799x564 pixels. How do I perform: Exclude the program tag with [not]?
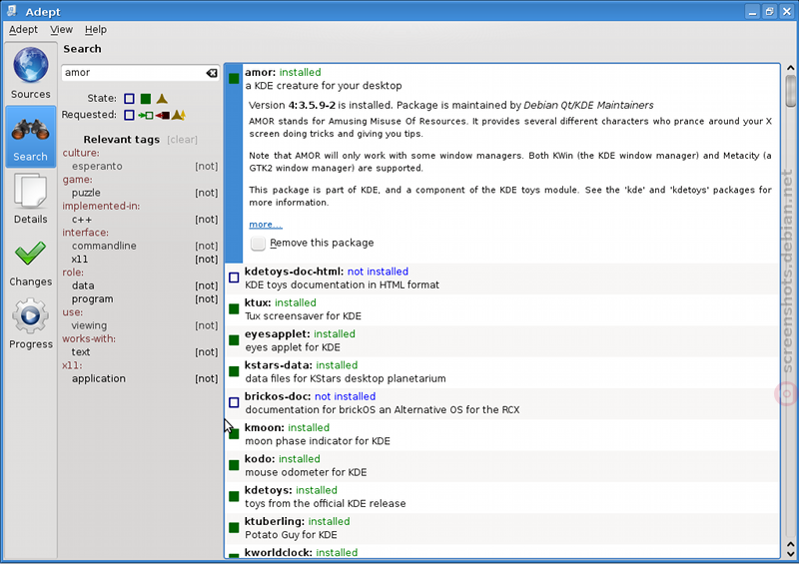point(207,299)
